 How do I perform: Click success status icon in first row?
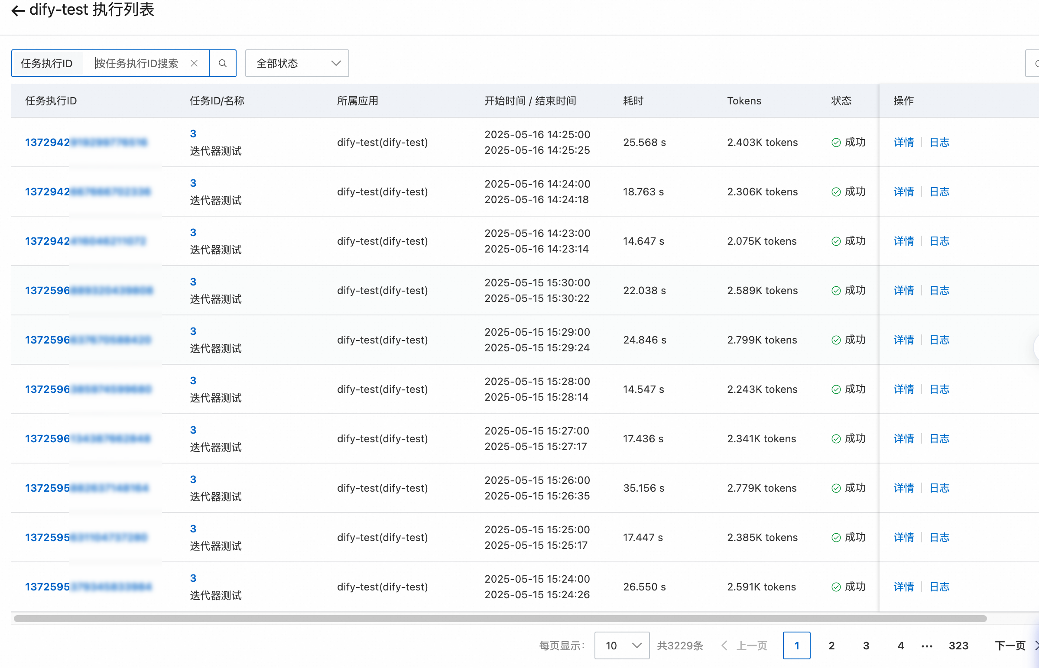point(836,143)
